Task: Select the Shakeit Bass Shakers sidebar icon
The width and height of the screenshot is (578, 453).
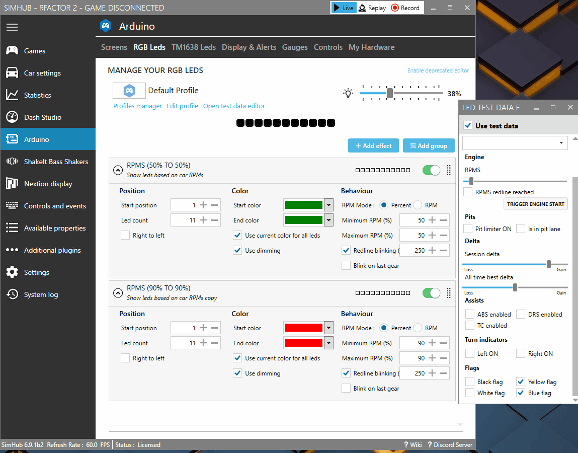Action: [x=12, y=161]
